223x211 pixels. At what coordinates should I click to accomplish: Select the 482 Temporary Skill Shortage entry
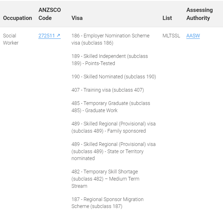[x=105, y=179]
